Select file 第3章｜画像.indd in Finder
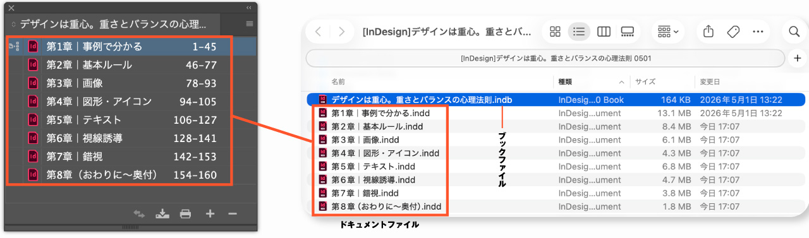The height and width of the screenshot is (238, 809). (556, 140)
